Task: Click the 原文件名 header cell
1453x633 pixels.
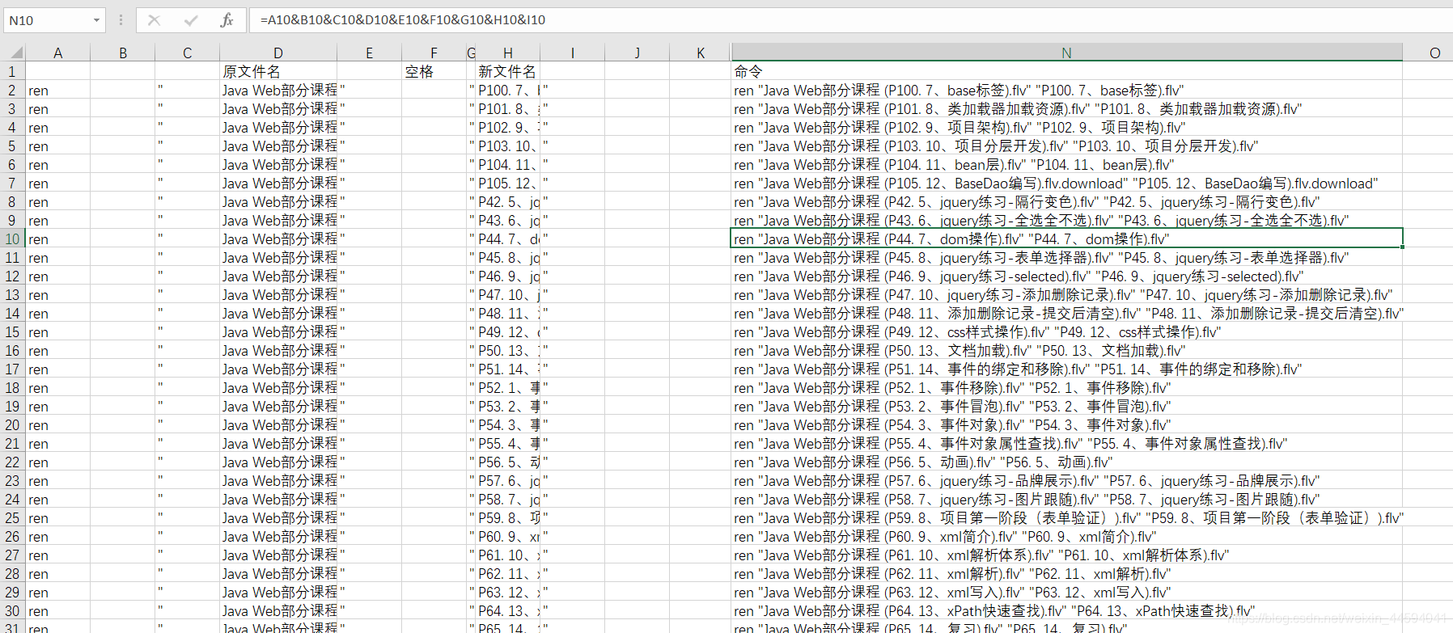Action: click(278, 72)
